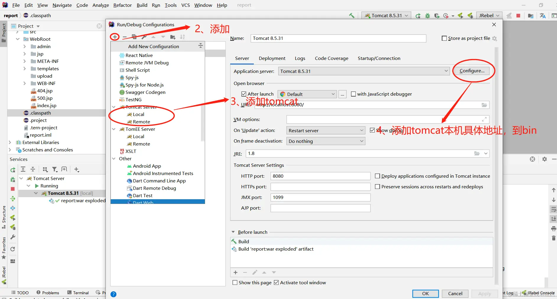Click the Cancel button

455,293
